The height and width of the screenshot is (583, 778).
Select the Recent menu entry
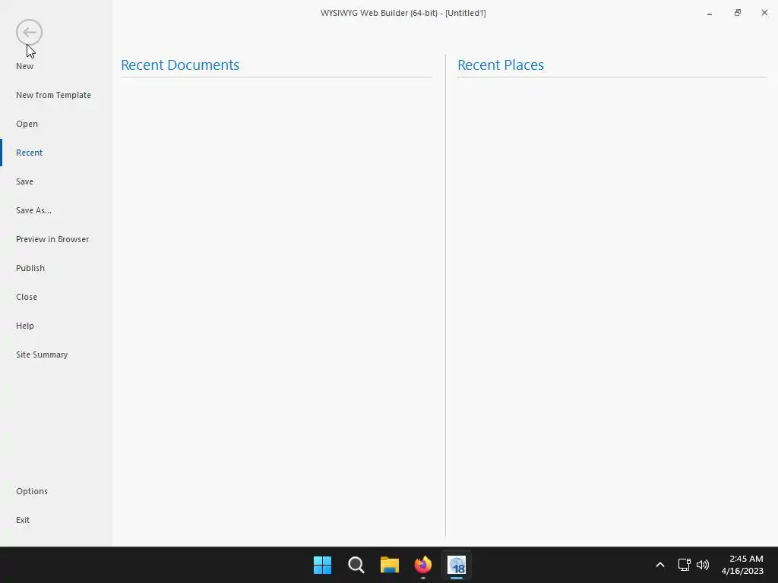click(30, 153)
